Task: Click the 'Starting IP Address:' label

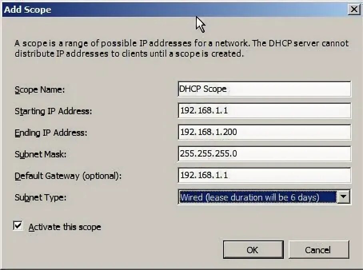Action: [53, 111]
